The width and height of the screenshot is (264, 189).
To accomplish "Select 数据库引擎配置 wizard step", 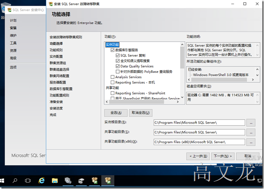I will point(61,89).
